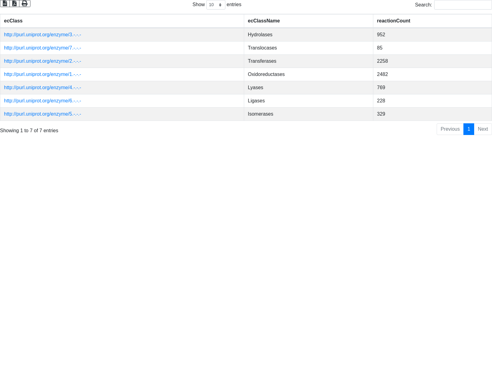Follow the enzyme/2.-.-.- Transferases link
The width and height of the screenshot is (492, 369).
(42, 61)
